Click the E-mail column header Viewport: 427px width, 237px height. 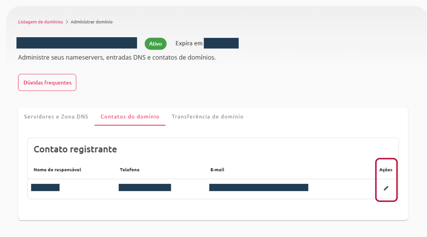(x=217, y=170)
